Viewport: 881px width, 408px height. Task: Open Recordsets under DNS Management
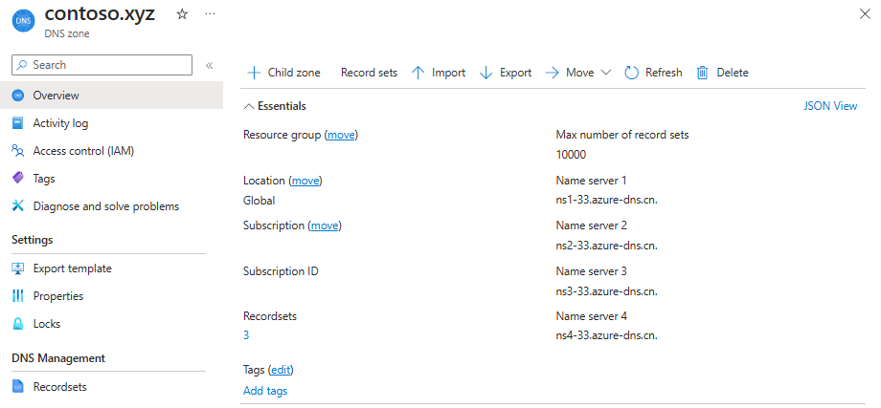coord(59,387)
